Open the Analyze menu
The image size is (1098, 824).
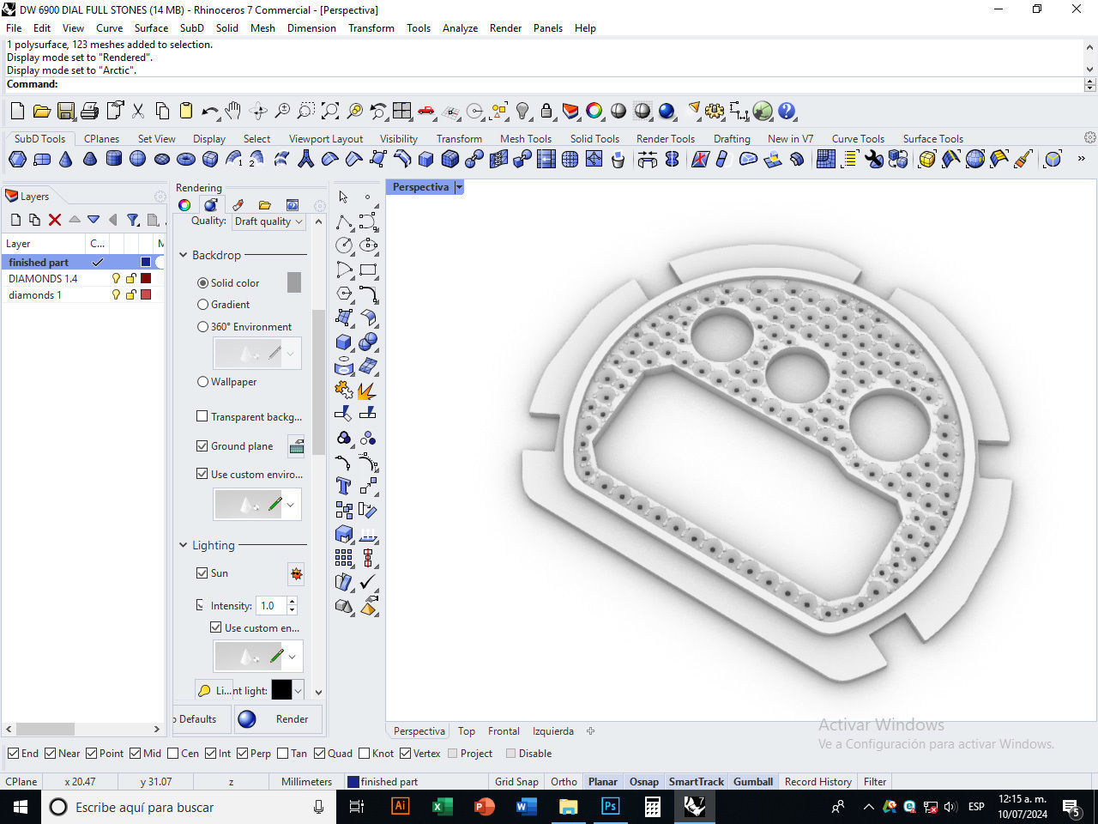[x=460, y=27]
